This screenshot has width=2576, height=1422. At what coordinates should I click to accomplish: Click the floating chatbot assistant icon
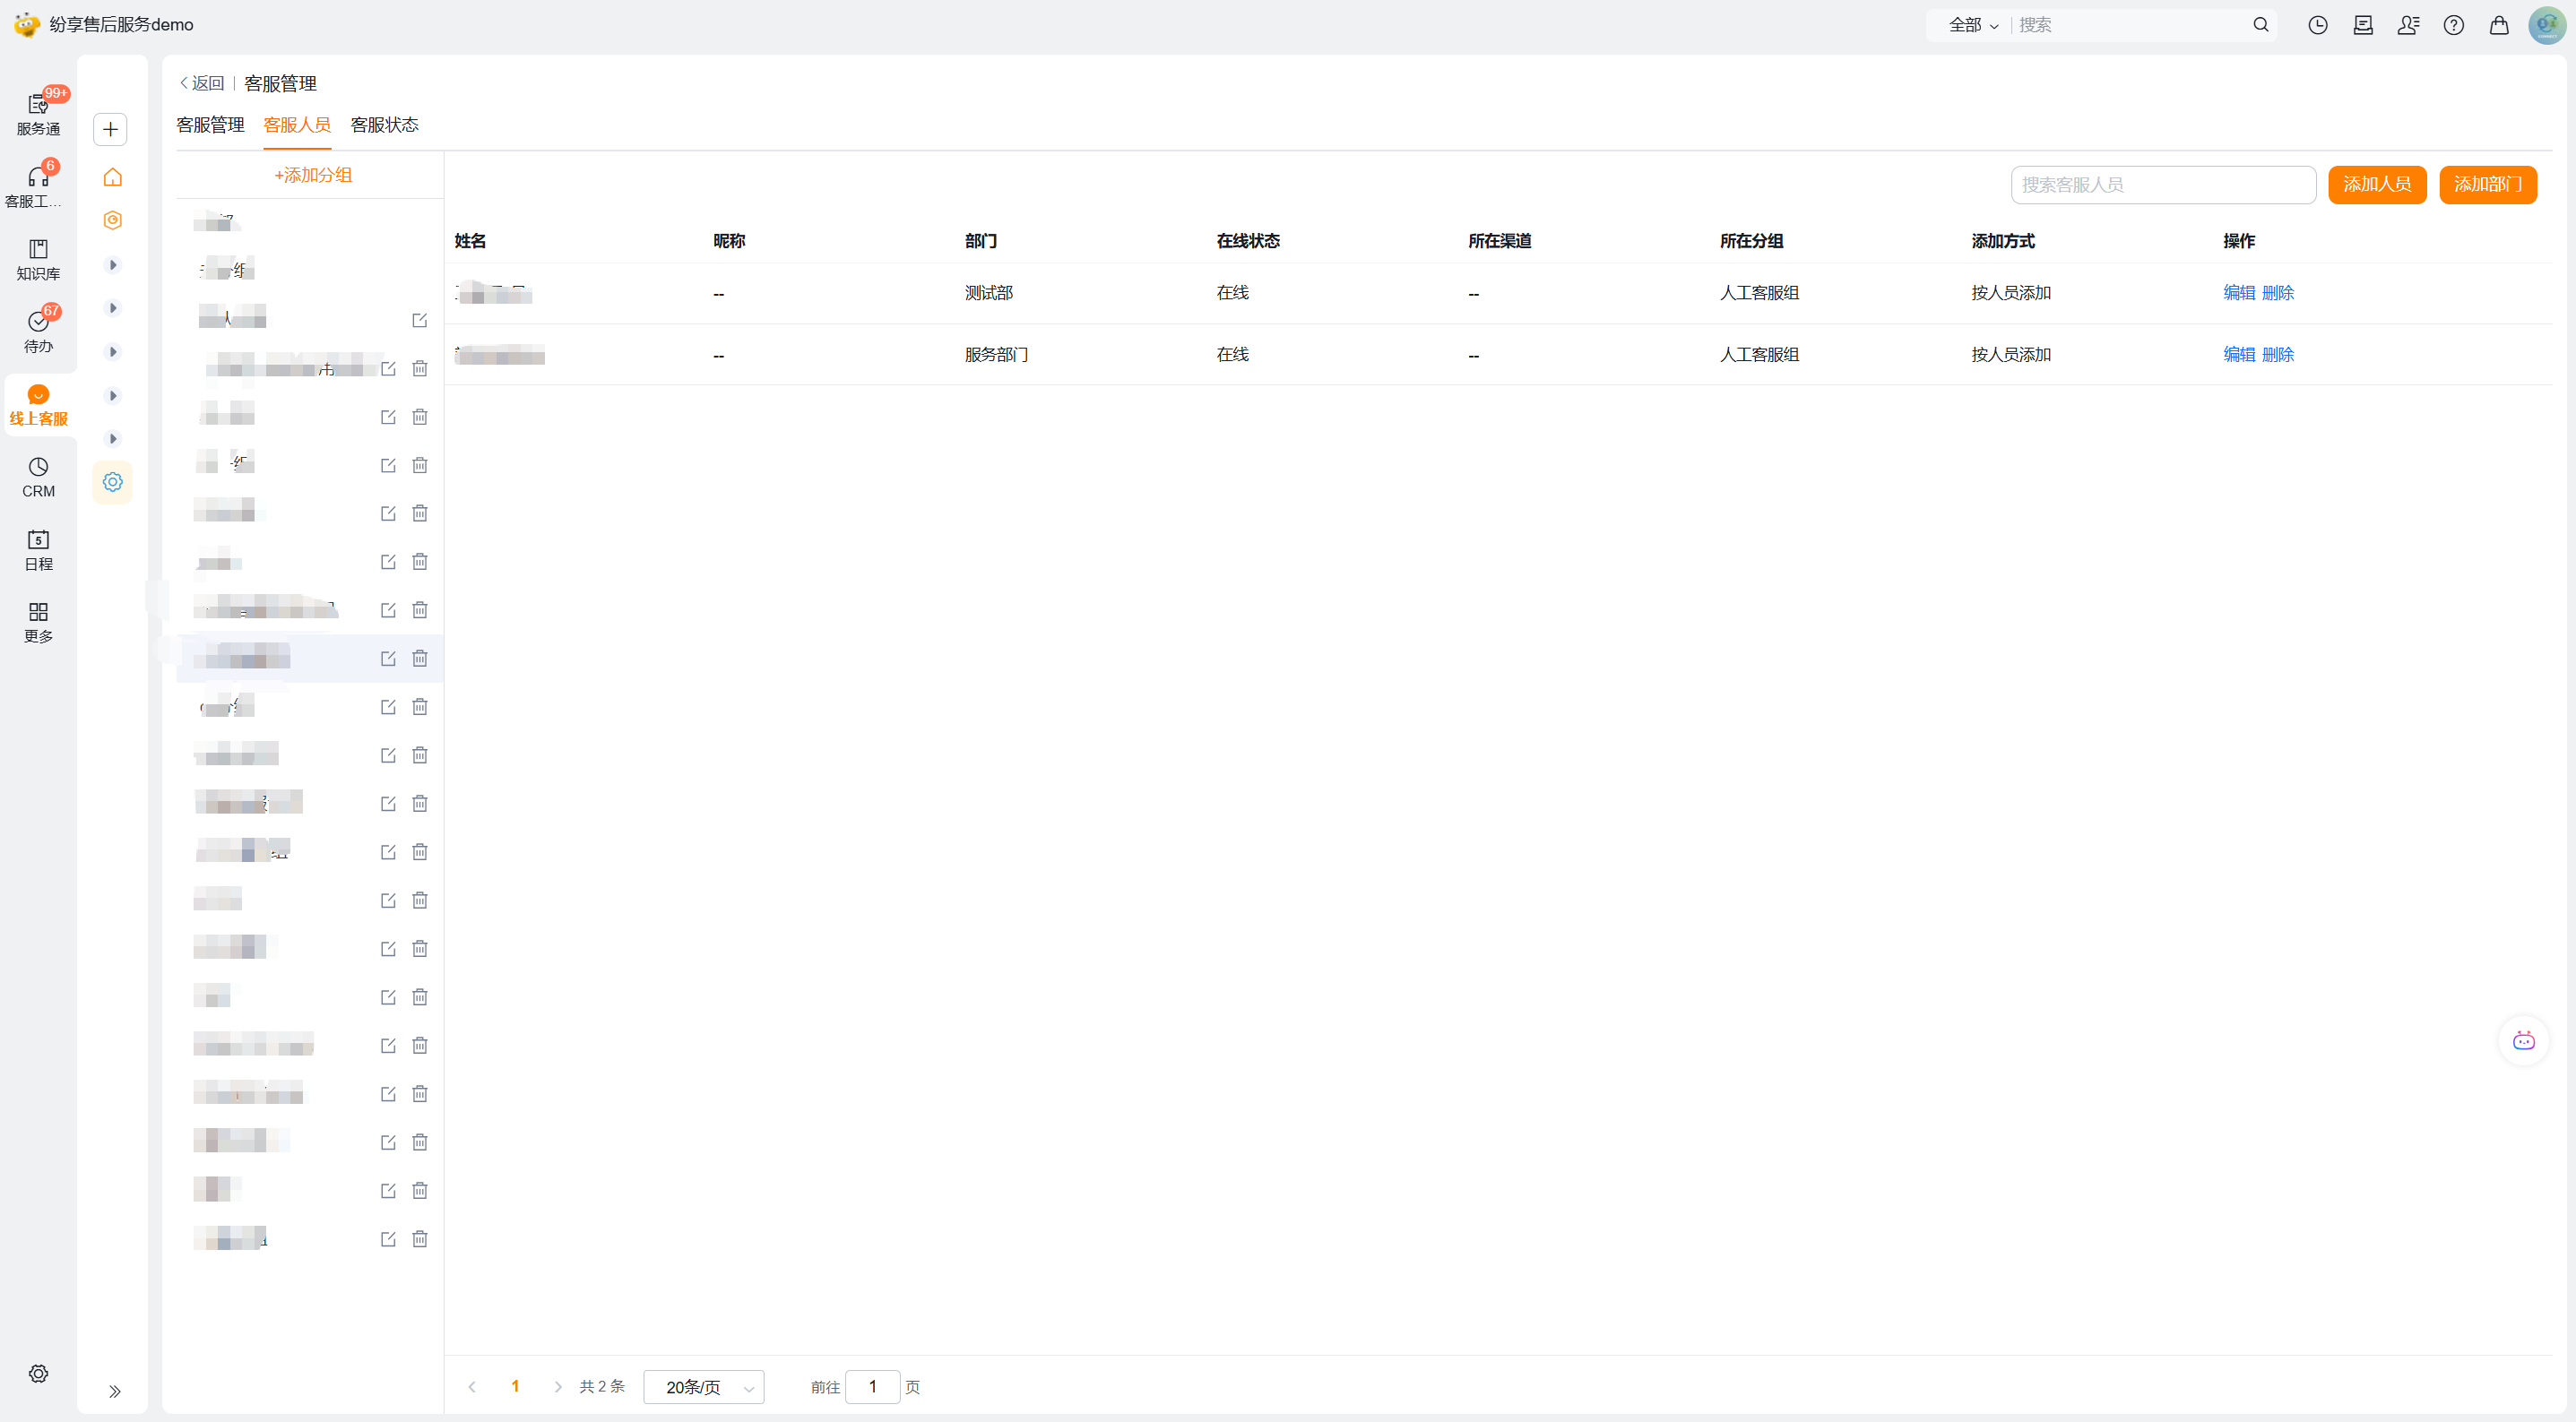2523,1040
